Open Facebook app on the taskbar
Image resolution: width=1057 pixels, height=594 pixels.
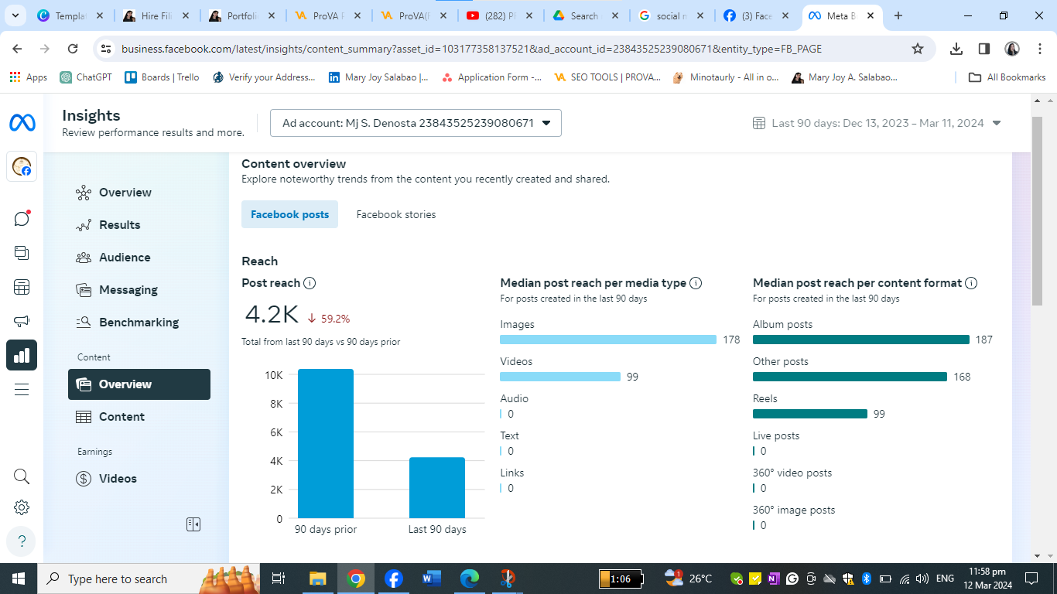point(393,579)
